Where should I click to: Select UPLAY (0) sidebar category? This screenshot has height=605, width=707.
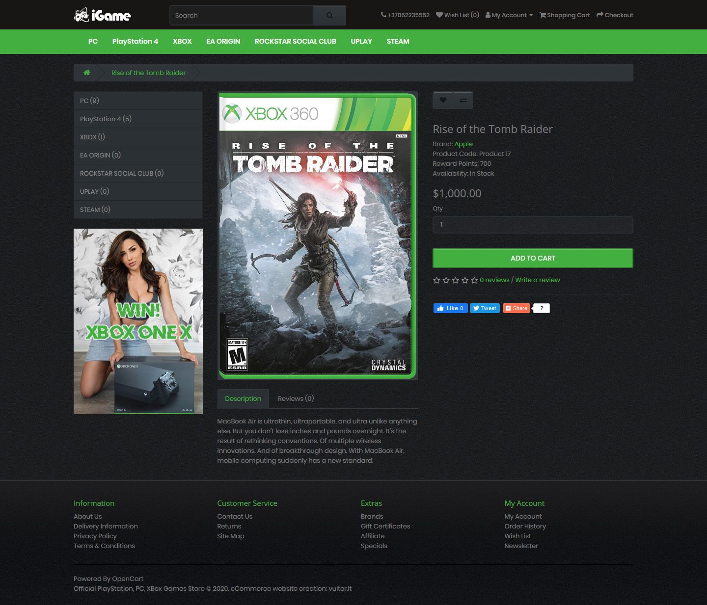[x=138, y=191]
